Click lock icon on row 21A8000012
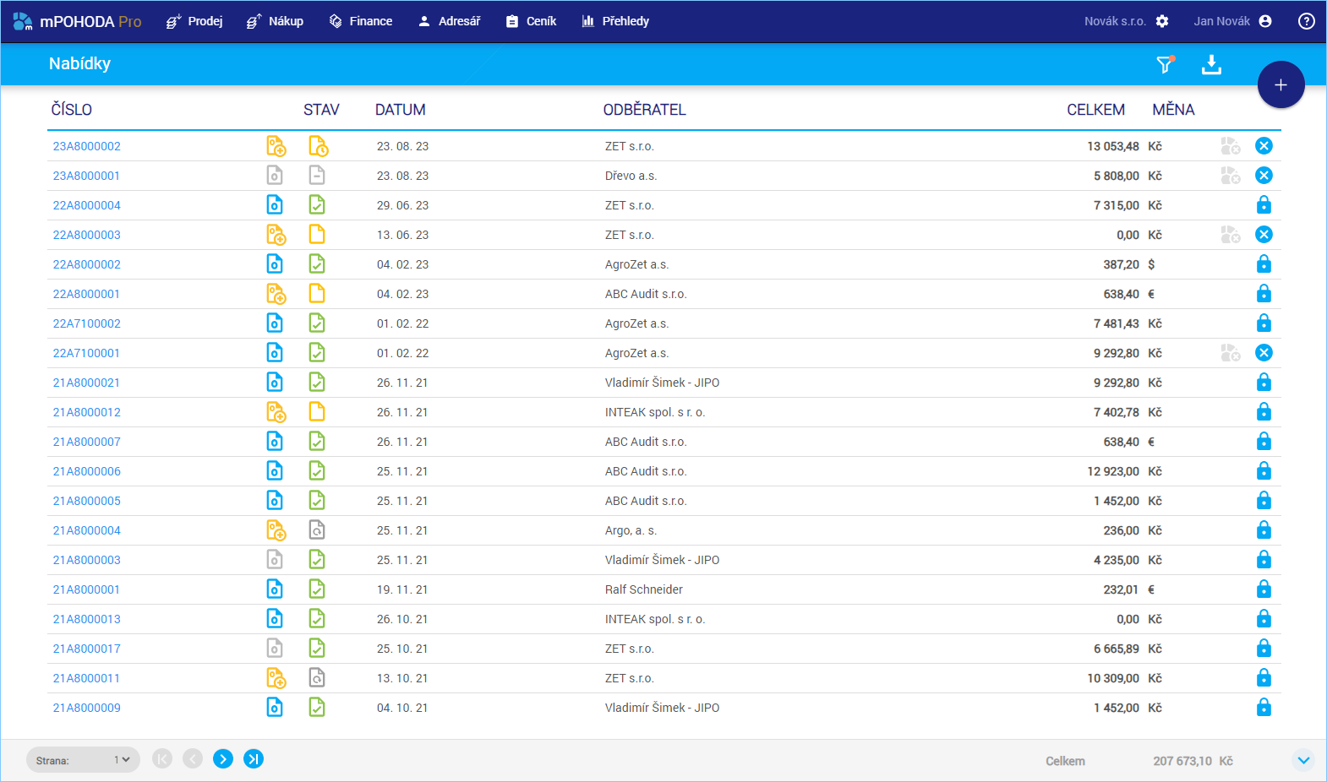This screenshot has width=1327, height=782. click(1264, 412)
